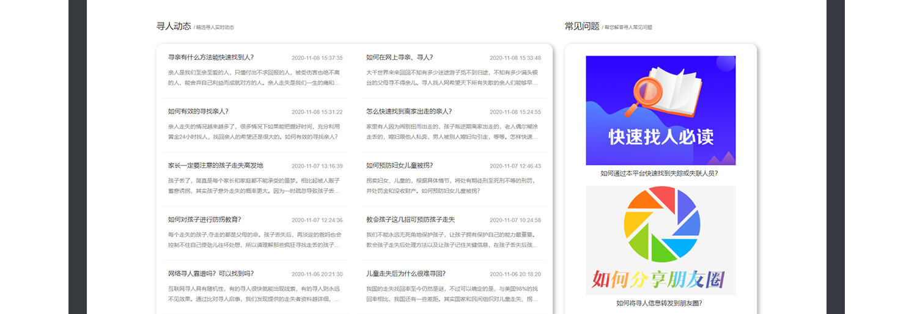Image resolution: width=917 pixels, height=314 pixels.
Task: Click the timestamp 2020-11-08 15:31:22
Action: click(317, 112)
